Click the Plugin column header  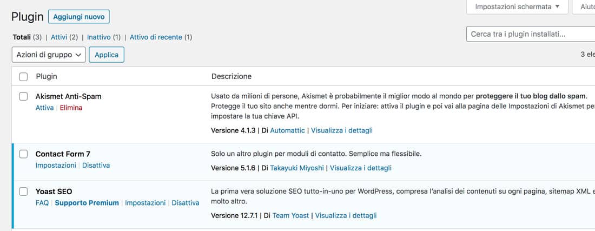tap(47, 76)
